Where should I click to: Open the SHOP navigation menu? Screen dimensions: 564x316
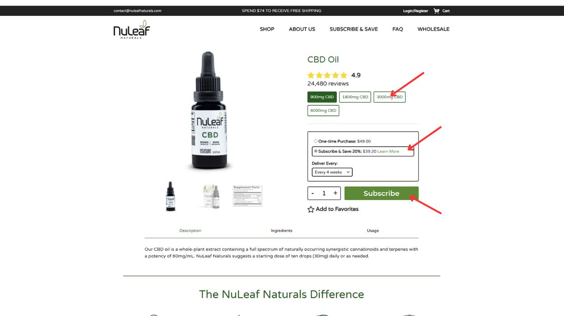[x=267, y=29]
